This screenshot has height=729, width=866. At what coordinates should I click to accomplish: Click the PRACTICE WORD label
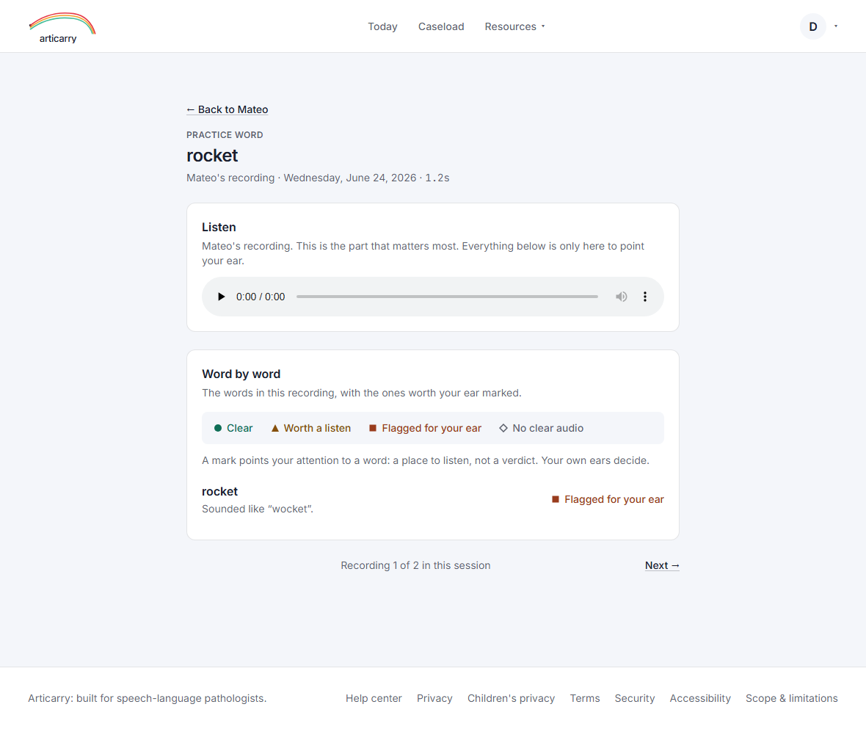[225, 135]
